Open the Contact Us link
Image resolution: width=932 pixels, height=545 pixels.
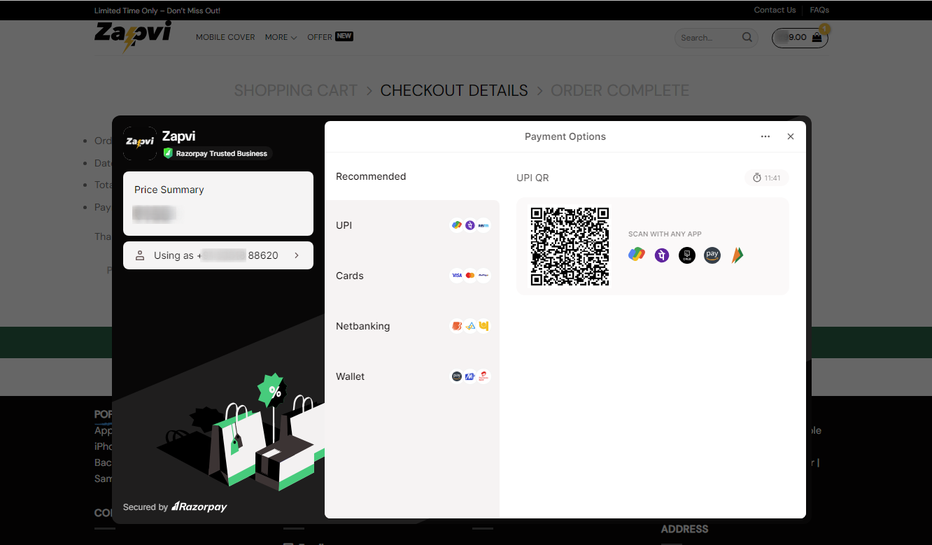(775, 10)
